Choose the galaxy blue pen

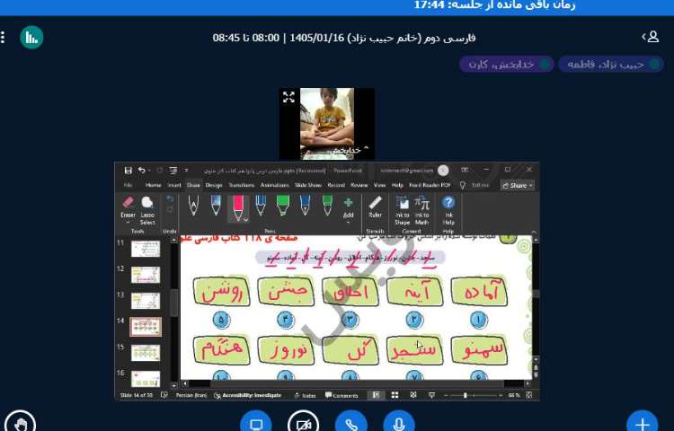216,206
